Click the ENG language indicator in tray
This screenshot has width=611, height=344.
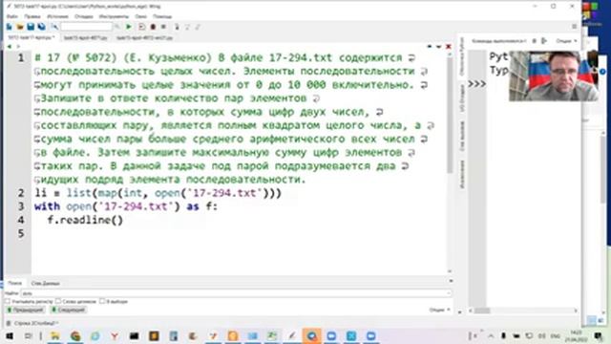(x=555, y=336)
